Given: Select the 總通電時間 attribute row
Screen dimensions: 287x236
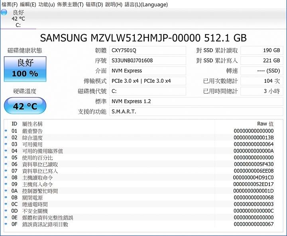Looking at the screenshot, I should [140, 204].
